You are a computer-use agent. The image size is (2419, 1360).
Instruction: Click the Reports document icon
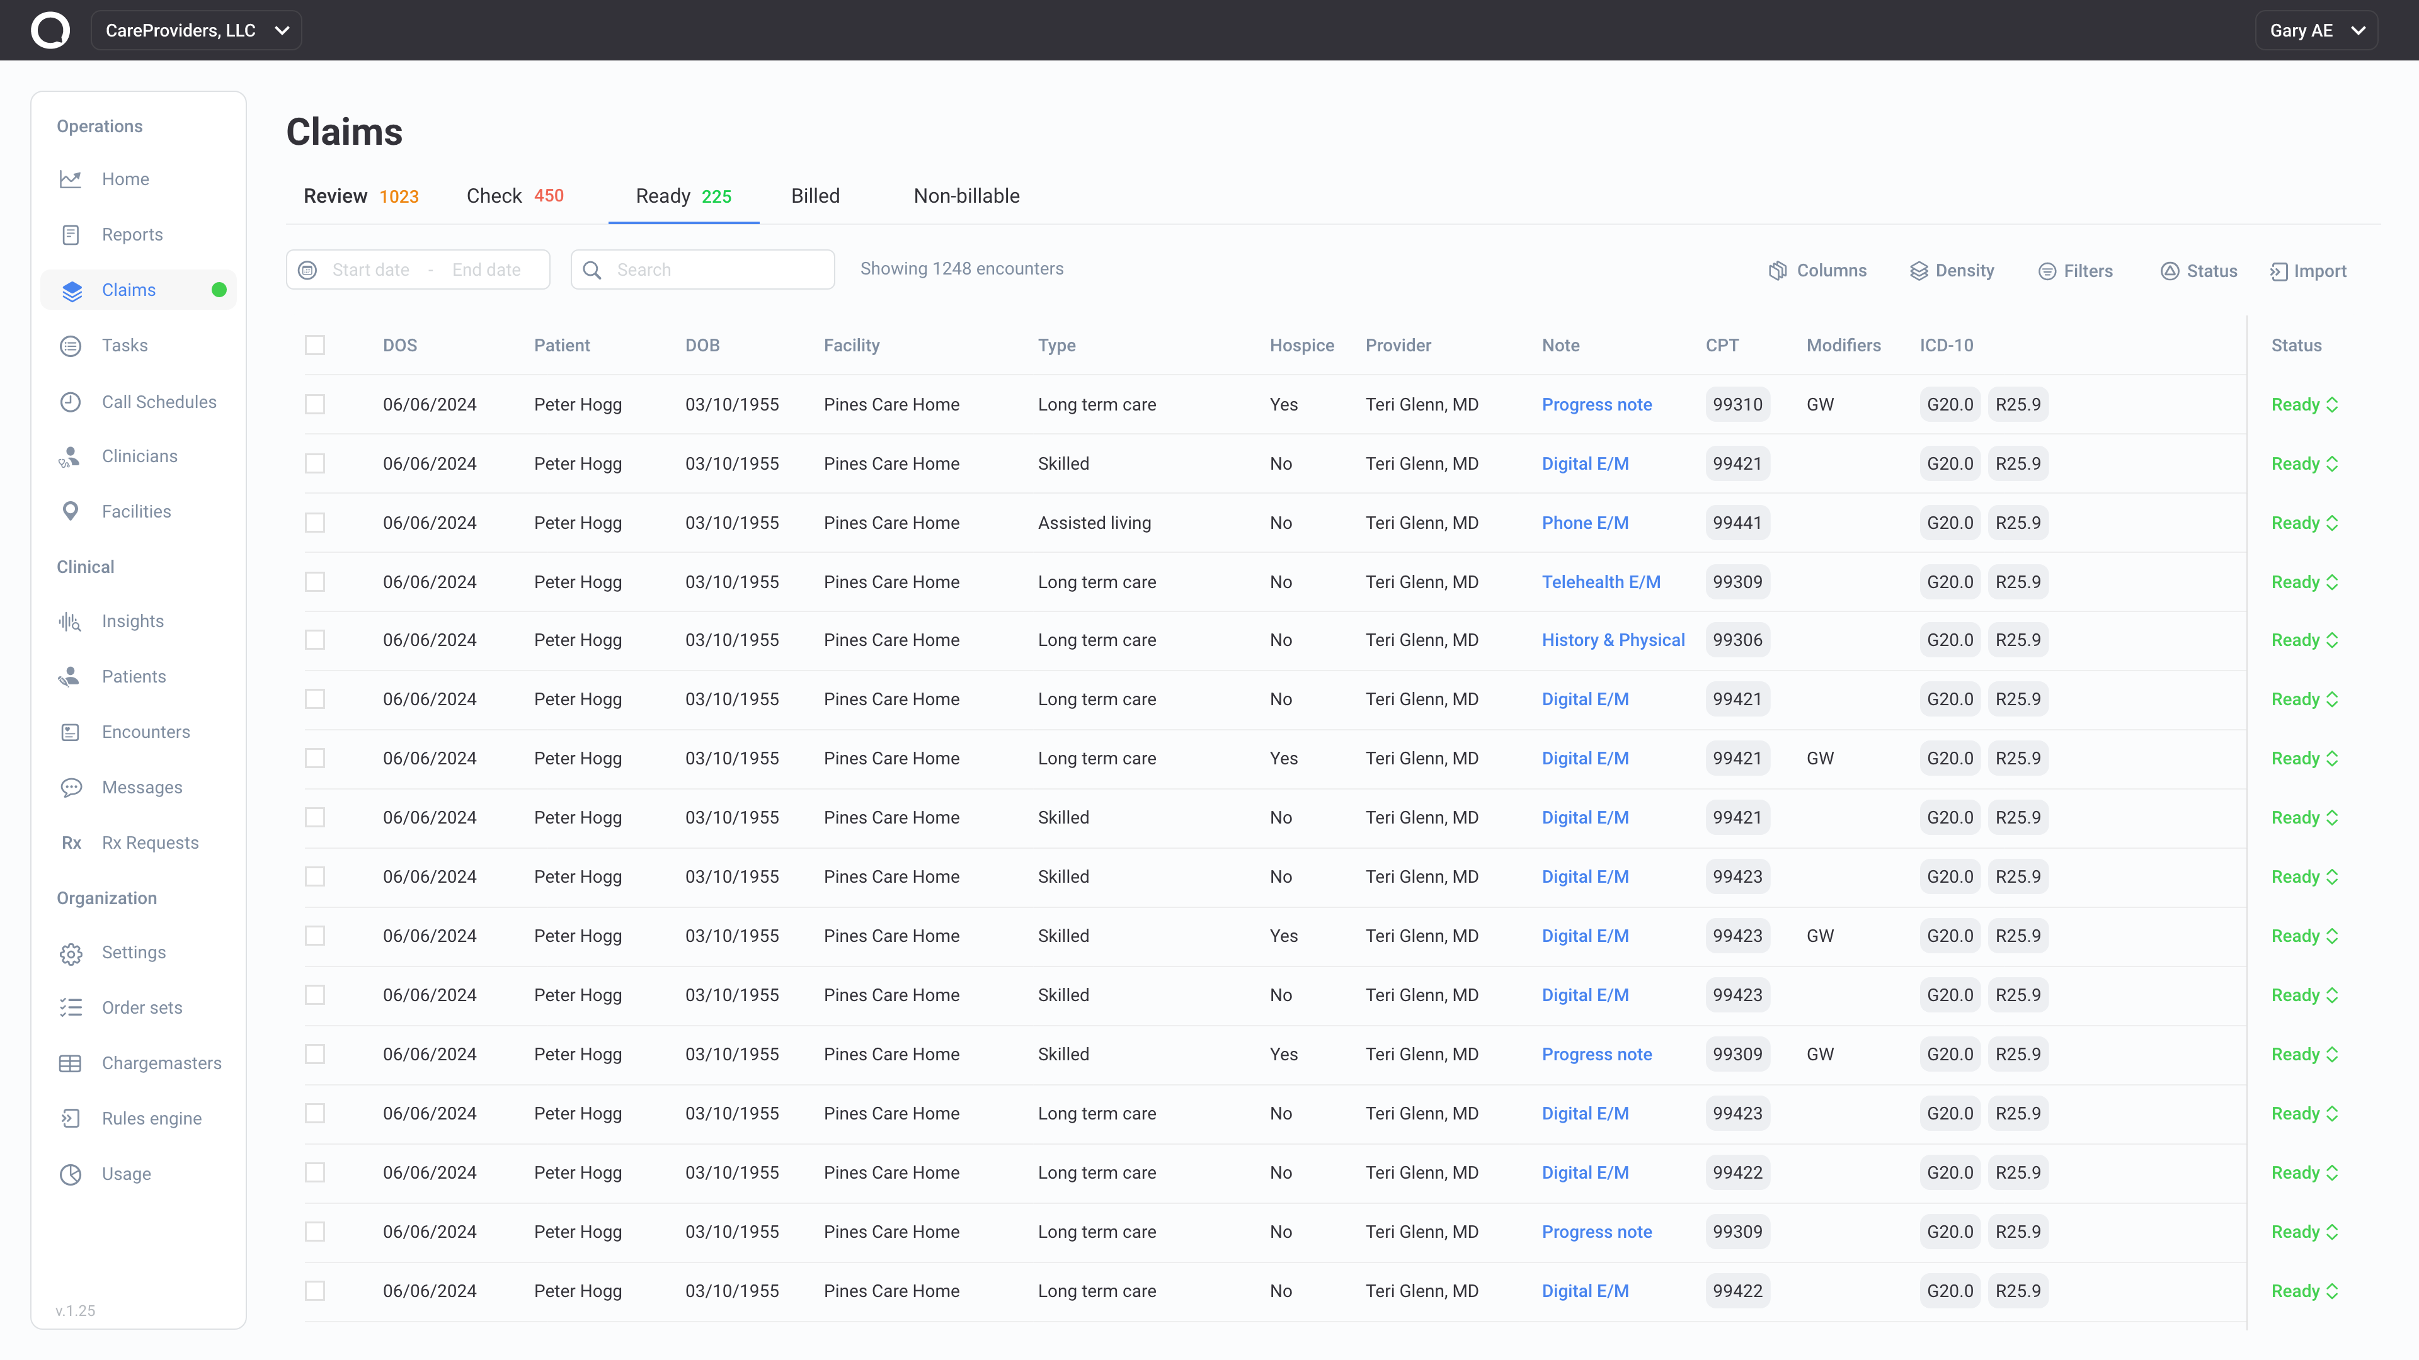click(x=71, y=235)
